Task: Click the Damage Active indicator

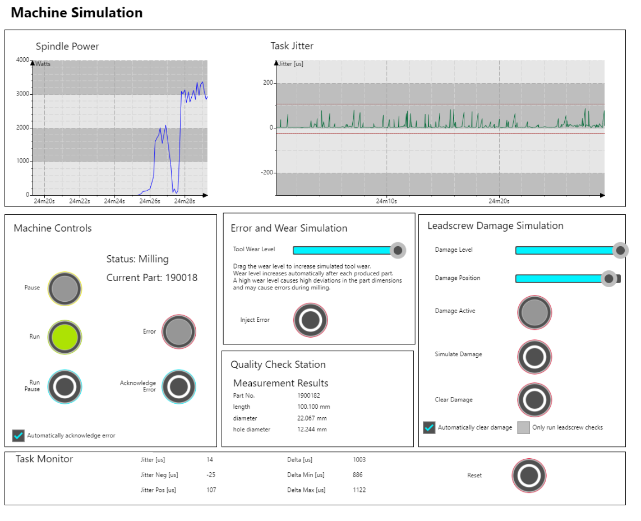Action: pyautogui.click(x=534, y=312)
